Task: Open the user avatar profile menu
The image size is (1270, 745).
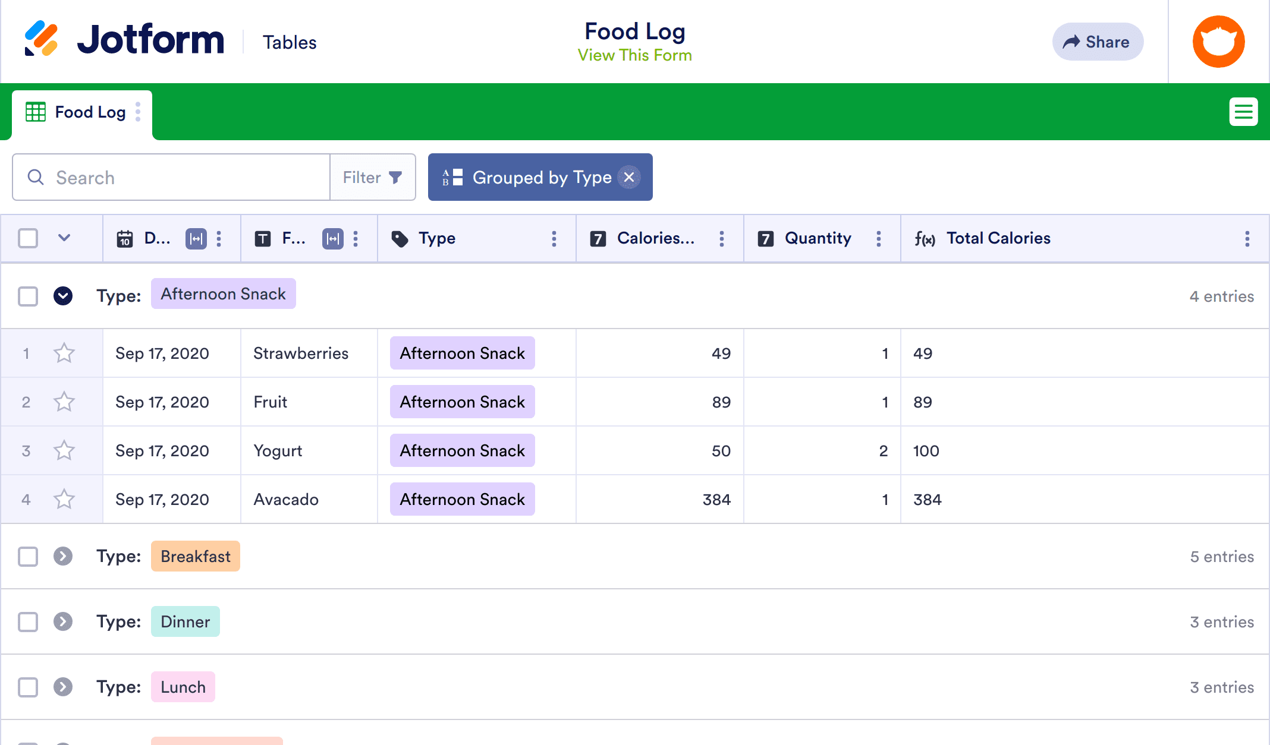Action: (x=1218, y=42)
